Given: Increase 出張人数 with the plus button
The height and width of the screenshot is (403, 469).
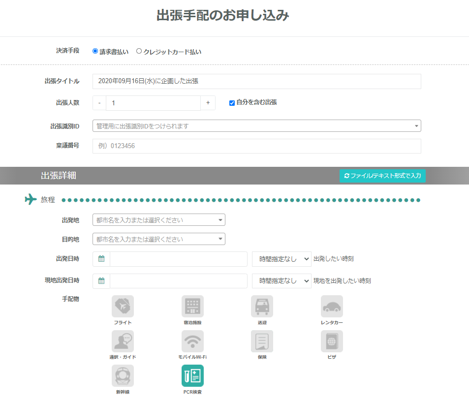Looking at the screenshot, I should [208, 103].
